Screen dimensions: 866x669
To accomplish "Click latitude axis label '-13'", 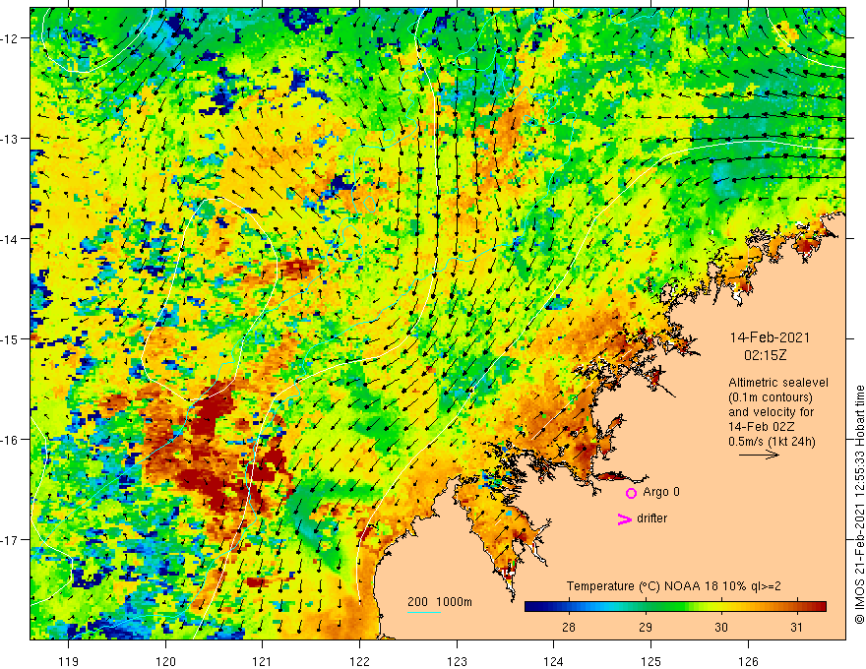I will (10, 139).
